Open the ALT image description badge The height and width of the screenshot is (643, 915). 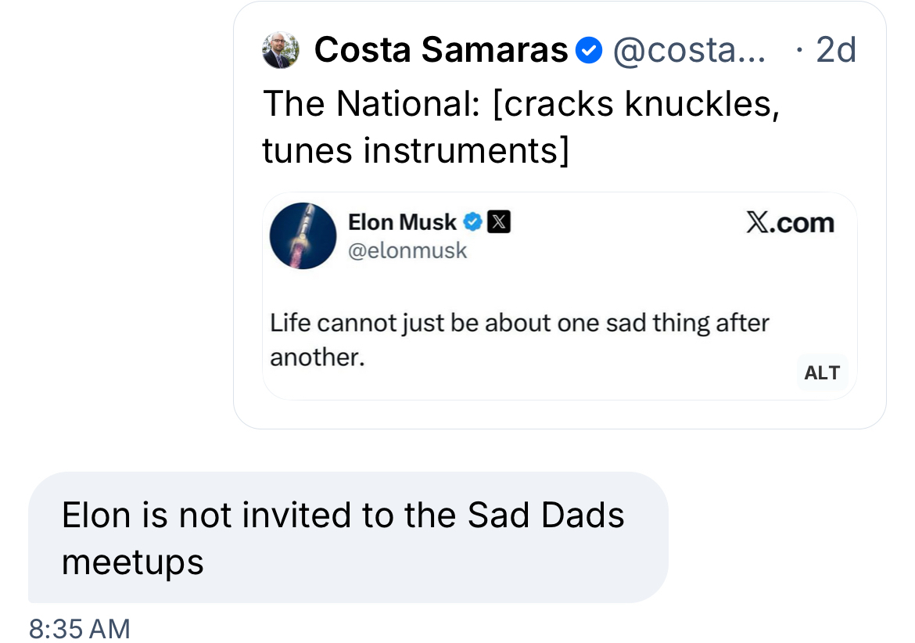click(822, 373)
